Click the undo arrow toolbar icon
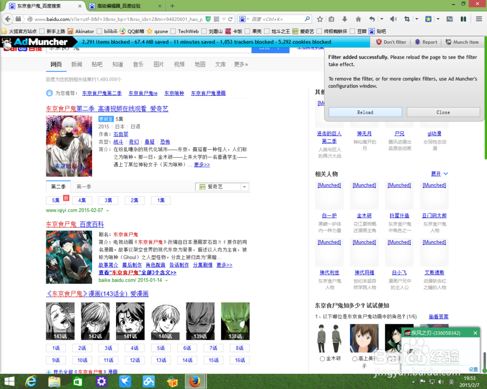Image resolution: width=487 pixels, height=389 pixels. tap(372, 19)
